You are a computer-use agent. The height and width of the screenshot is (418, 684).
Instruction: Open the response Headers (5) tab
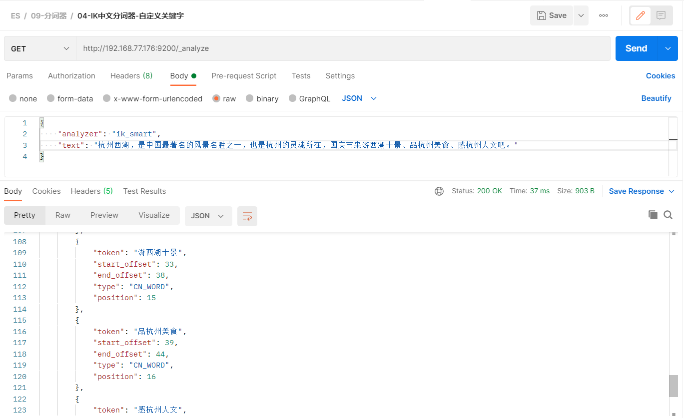pos(92,191)
